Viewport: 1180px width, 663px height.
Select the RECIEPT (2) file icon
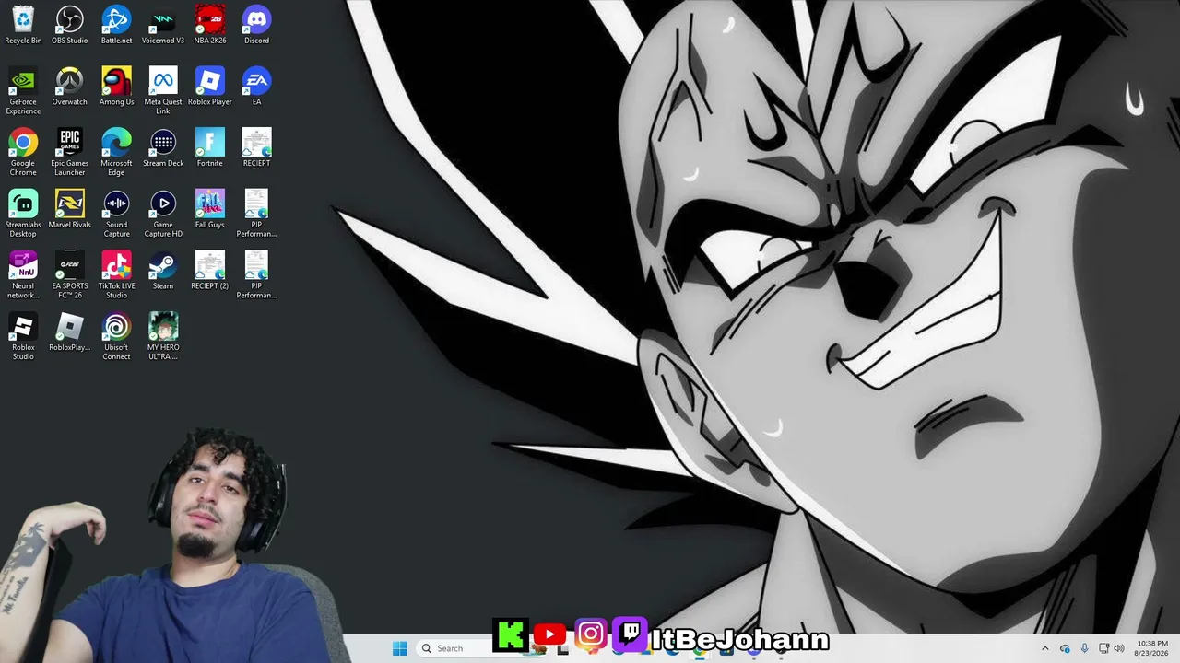(x=210, y=270)
